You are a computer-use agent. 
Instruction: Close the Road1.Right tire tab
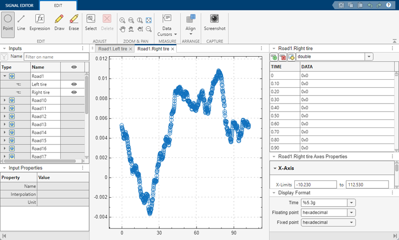coord(173,49)
